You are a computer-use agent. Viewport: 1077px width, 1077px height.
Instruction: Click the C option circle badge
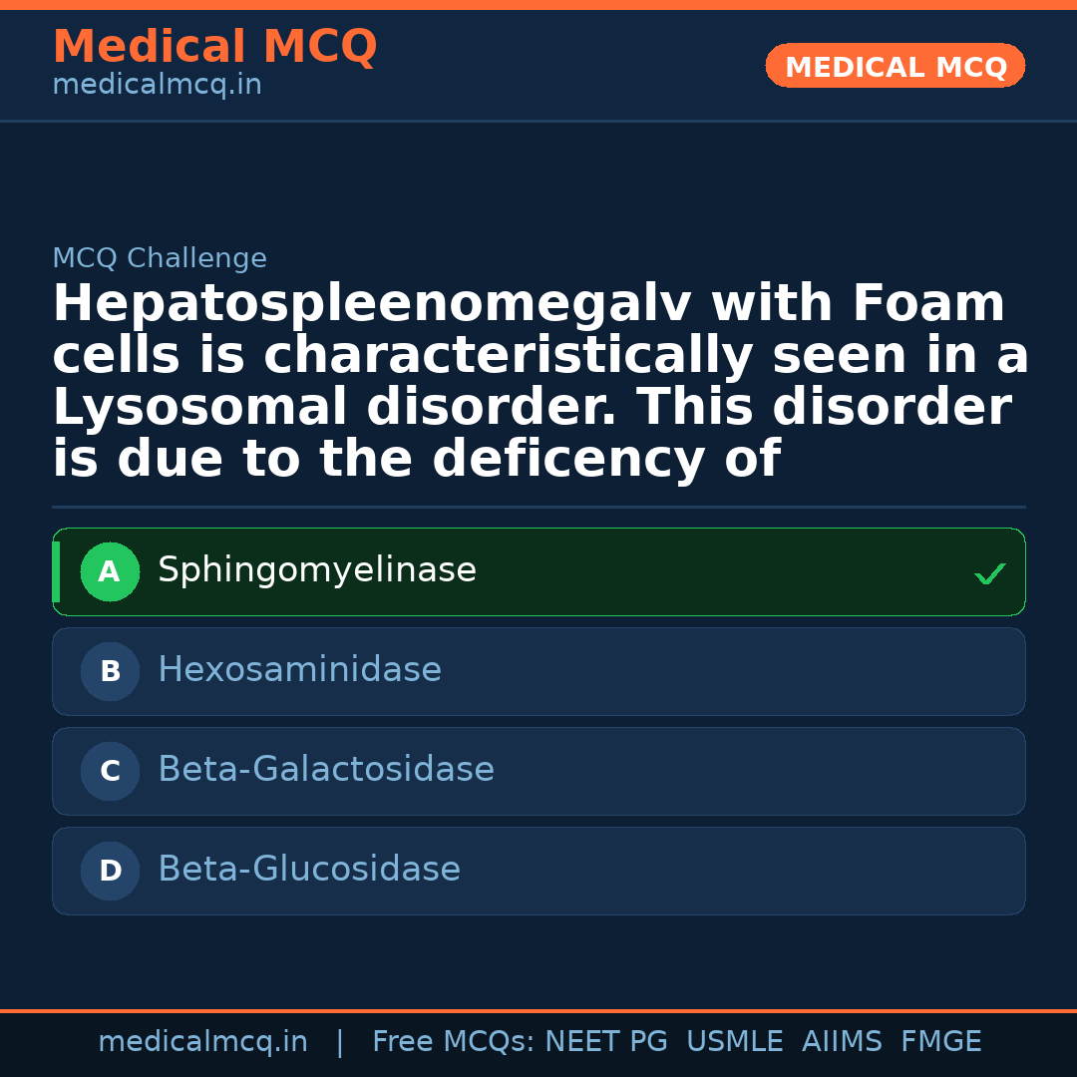point(110,772)
